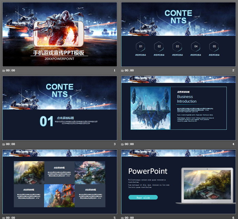
Task: Click the 00:00 timing under slide 1
Action: point(11,71)
